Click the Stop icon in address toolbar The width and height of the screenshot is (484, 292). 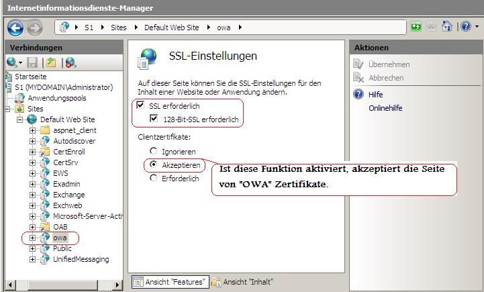pyautogui.click(x=431, y=27)
